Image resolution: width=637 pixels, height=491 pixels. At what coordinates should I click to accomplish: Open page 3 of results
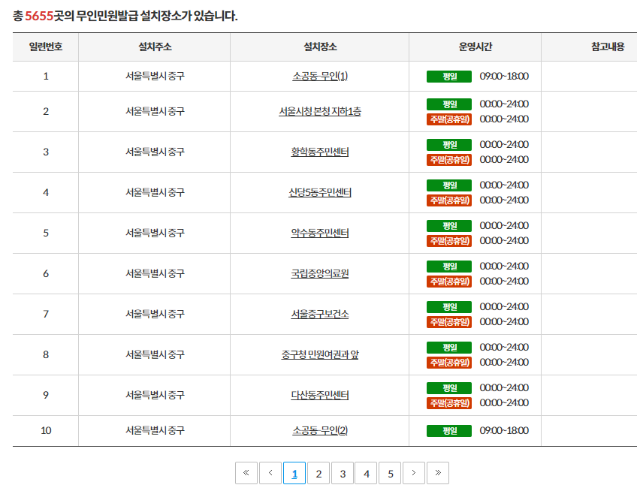tap(343, 473)
